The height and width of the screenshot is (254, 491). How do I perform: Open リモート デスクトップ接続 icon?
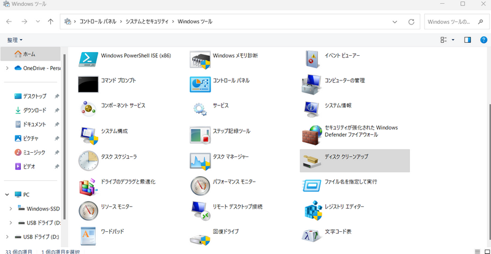point(201,211)
